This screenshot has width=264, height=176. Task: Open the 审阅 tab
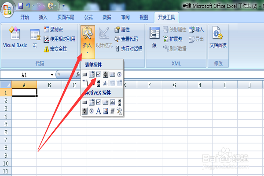pyautogui.click(x=125, y=17)
